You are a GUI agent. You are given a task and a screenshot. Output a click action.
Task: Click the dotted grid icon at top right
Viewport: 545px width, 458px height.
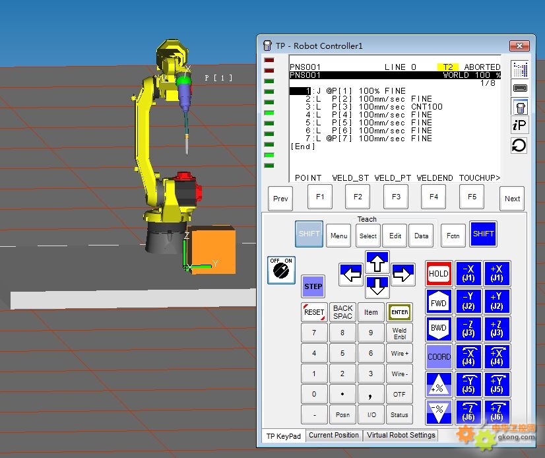[520, 69]
